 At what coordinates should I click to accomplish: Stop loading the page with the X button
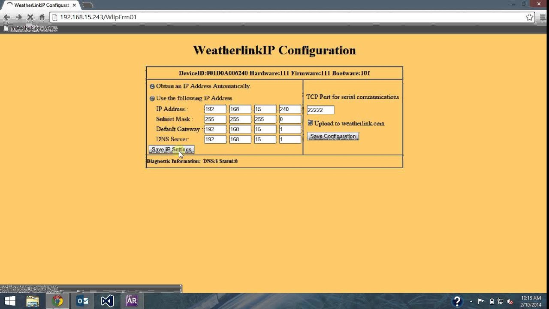[x=30, y=17]
